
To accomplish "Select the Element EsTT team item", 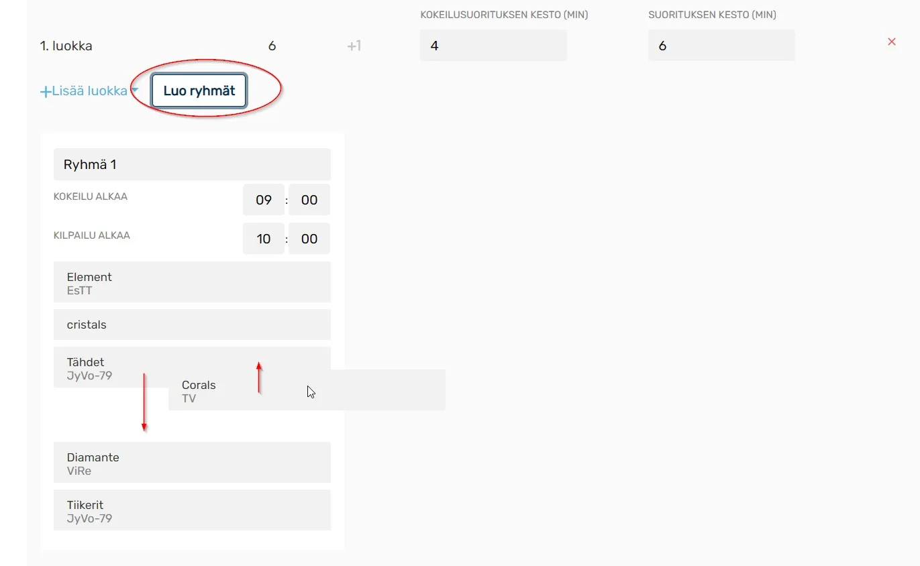I will 192,282.
